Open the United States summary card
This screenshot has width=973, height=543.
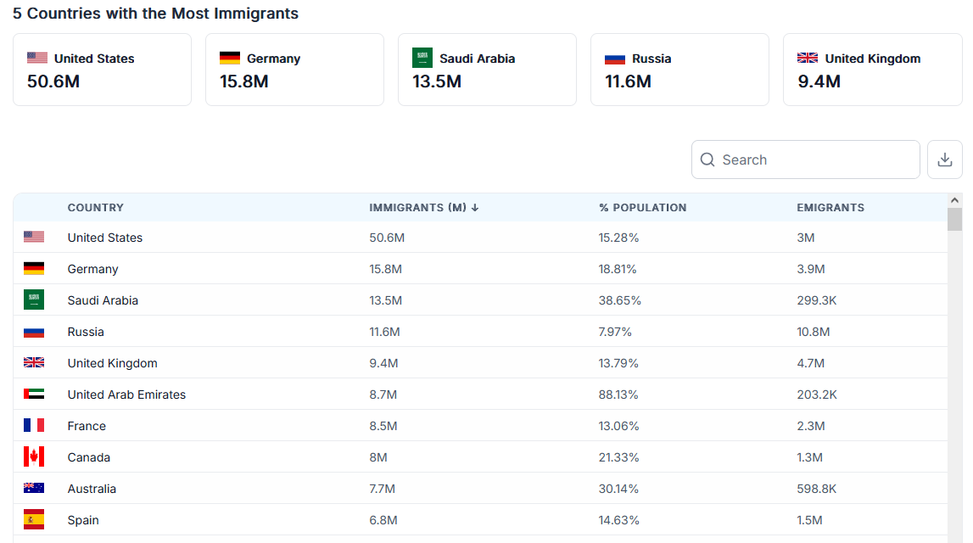coord(103,70)
